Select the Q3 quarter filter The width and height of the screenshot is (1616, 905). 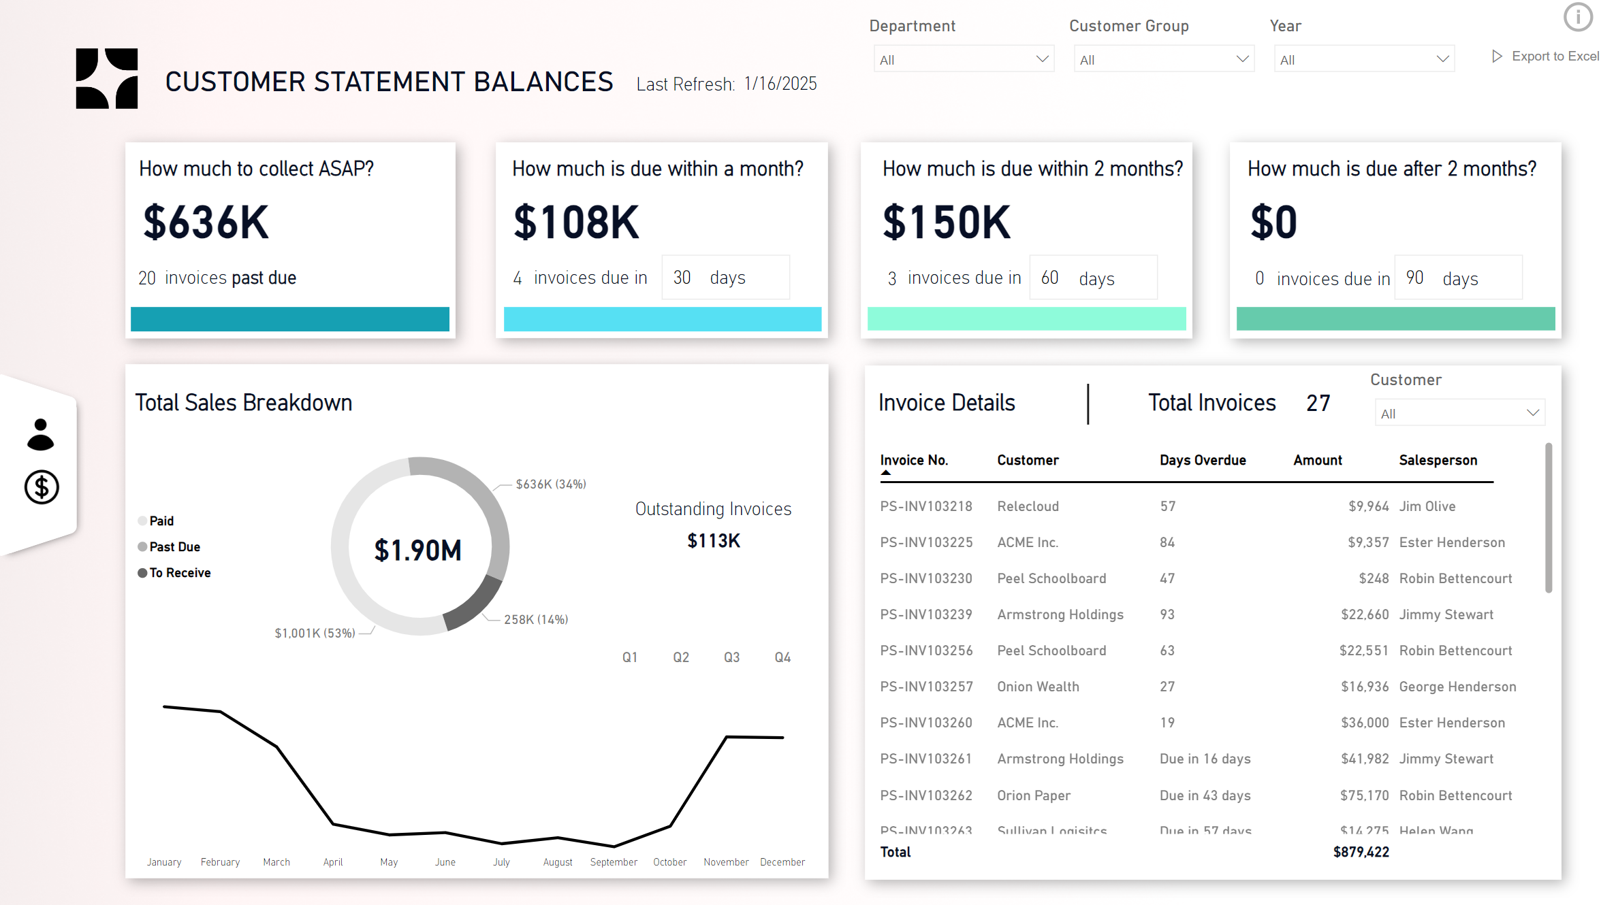point(732,657)
